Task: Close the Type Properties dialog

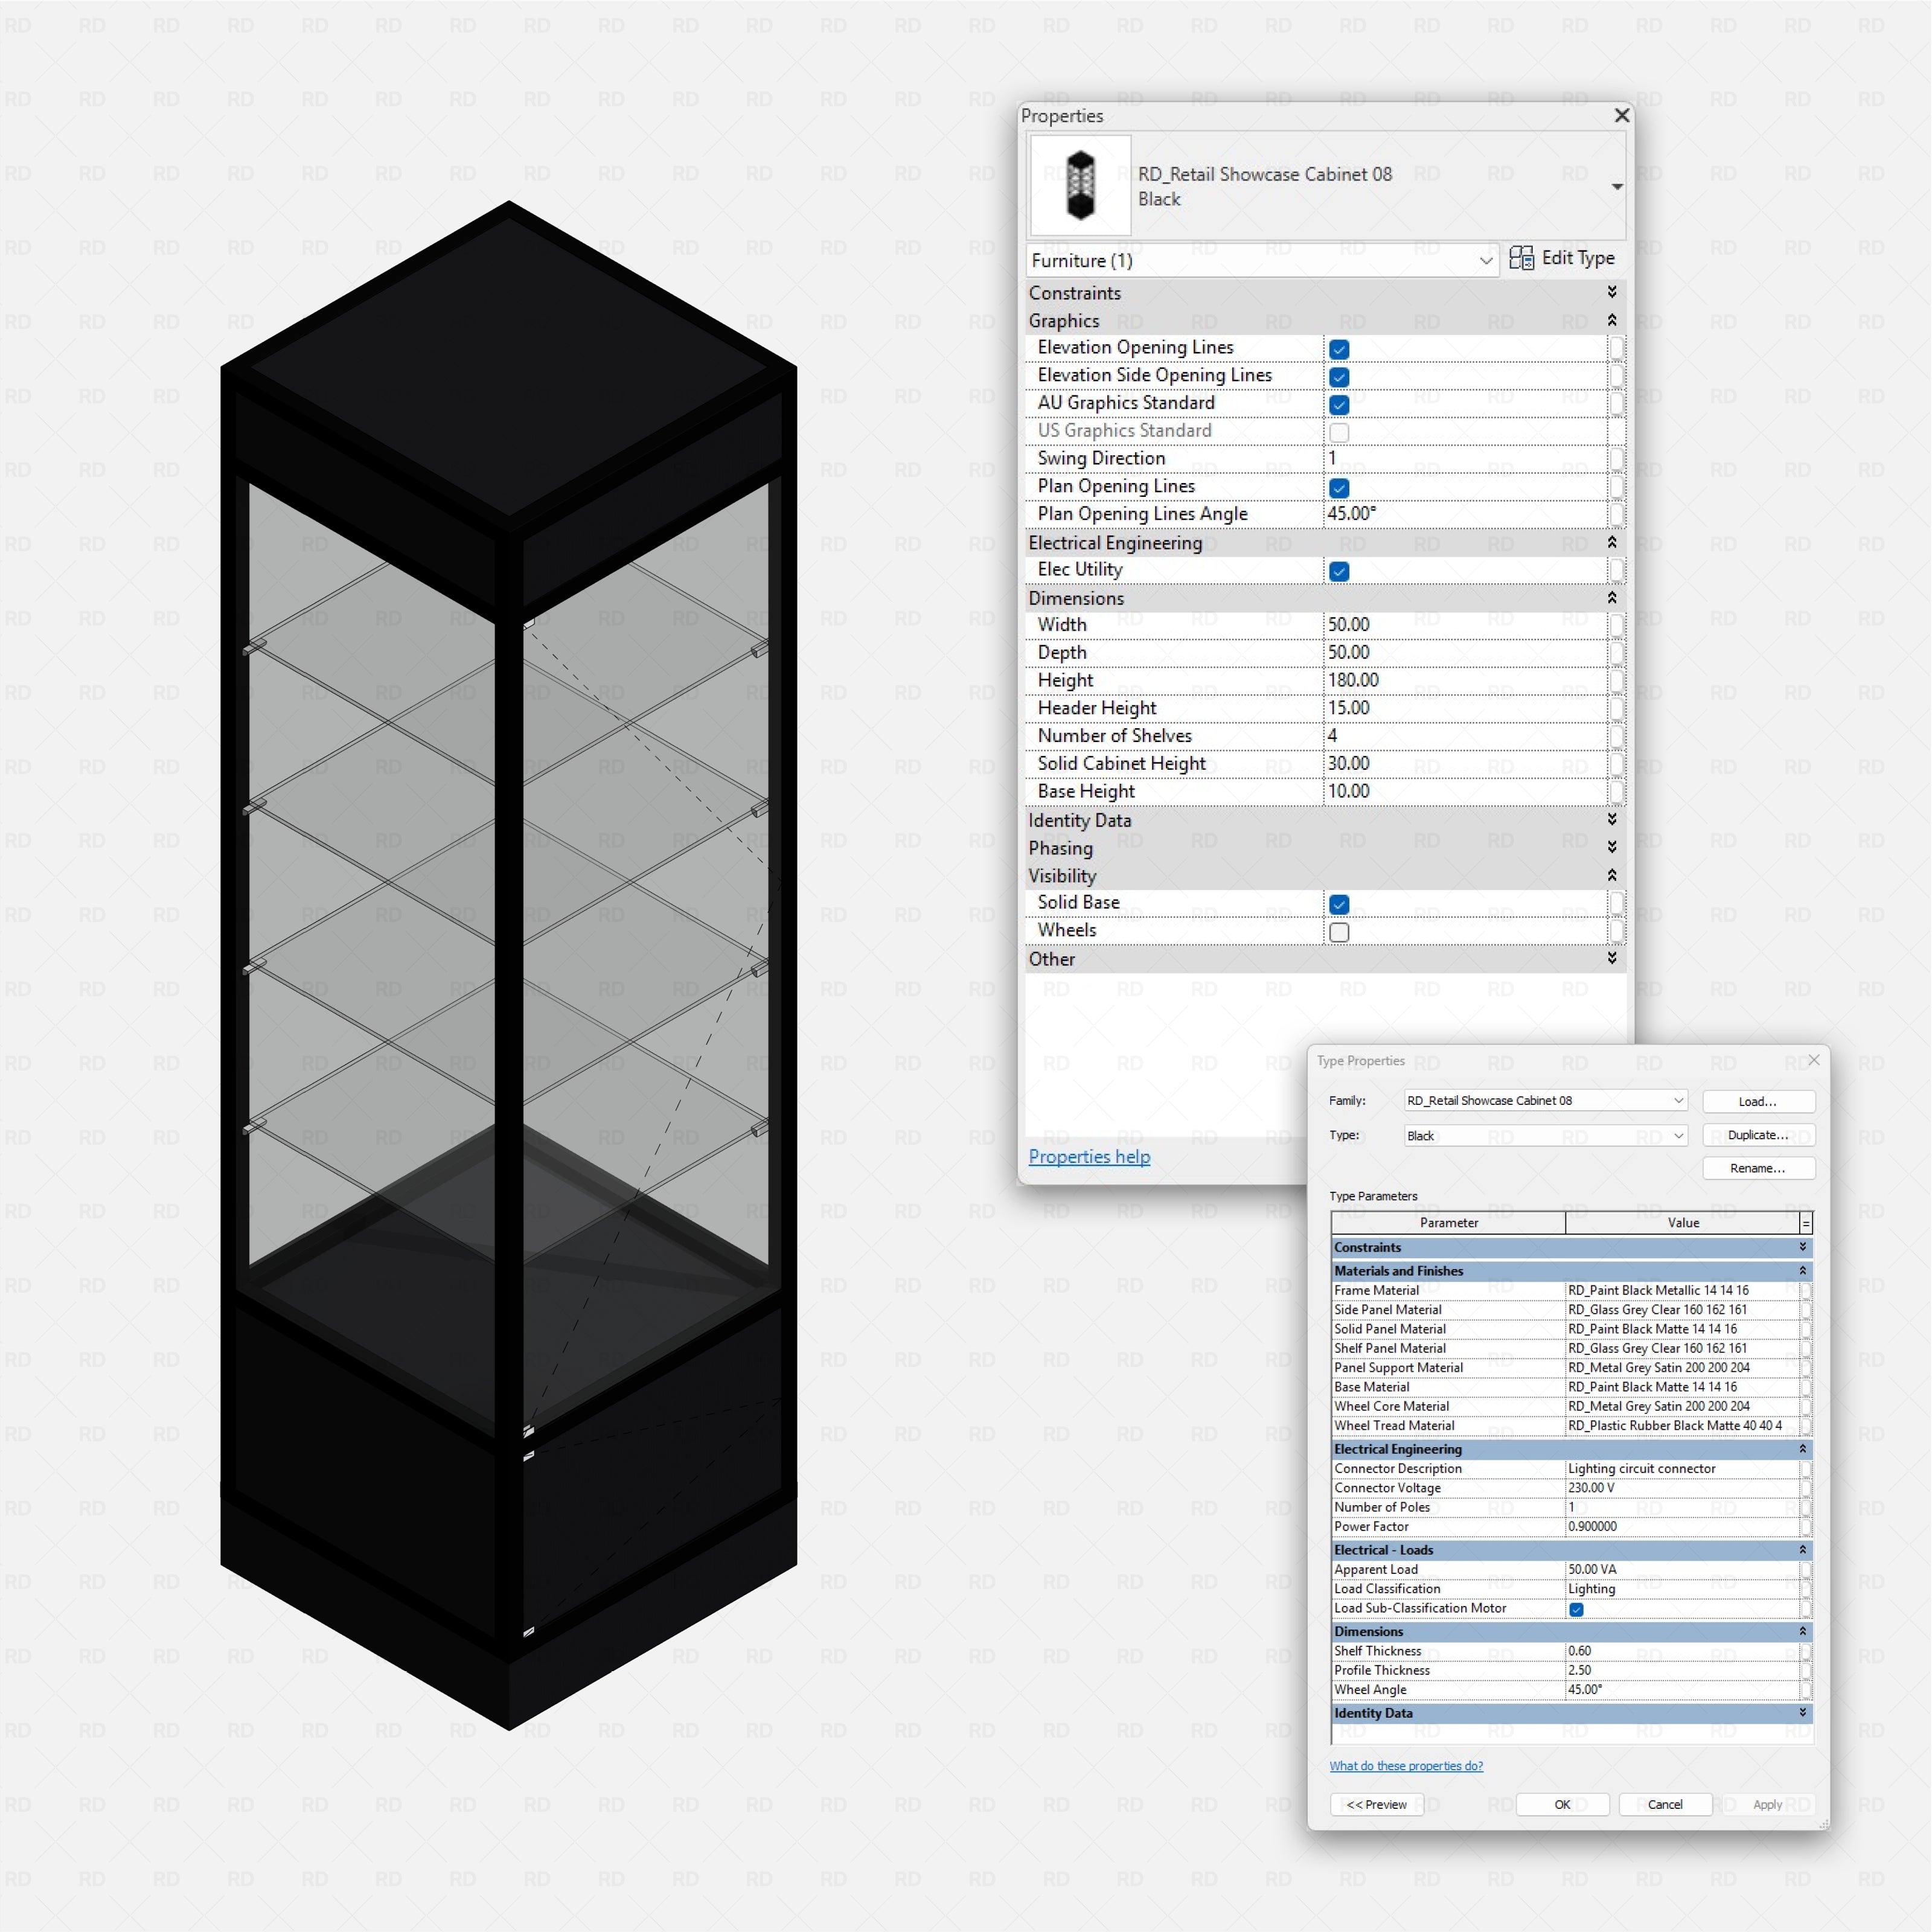Action: pyautogui.click(x=1814, y=1060)
